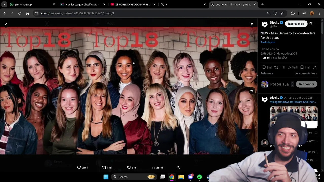Open the browser home page
The height and width of the screenshot is (182, 324).
tap(27, 13)
